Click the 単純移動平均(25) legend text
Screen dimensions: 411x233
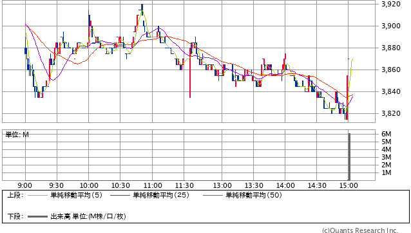click(x=161, y=195)
